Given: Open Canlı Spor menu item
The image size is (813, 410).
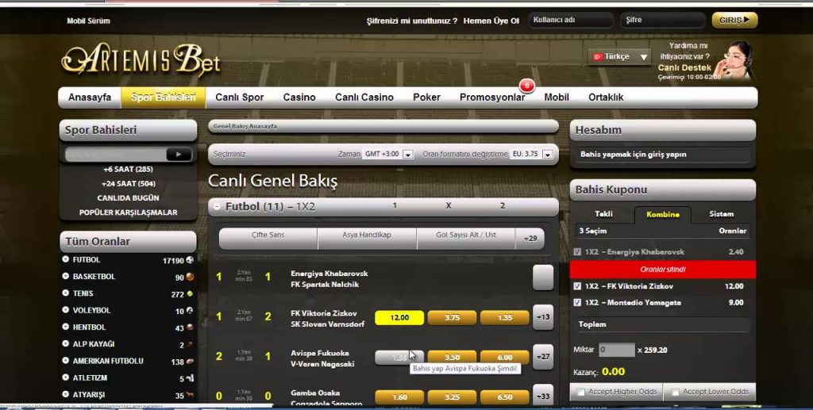Looking at the screenshot, I should pyautogui.click(x=240, y=98).
